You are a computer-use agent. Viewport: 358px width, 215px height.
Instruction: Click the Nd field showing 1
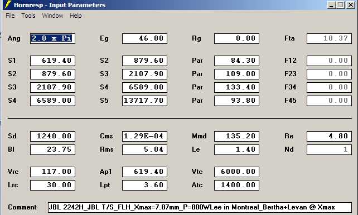tap(329, 149)
